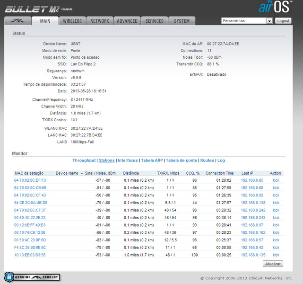Select the SSID value Lan Do Filipe 2
303x284 pixels.
(83, 64)
